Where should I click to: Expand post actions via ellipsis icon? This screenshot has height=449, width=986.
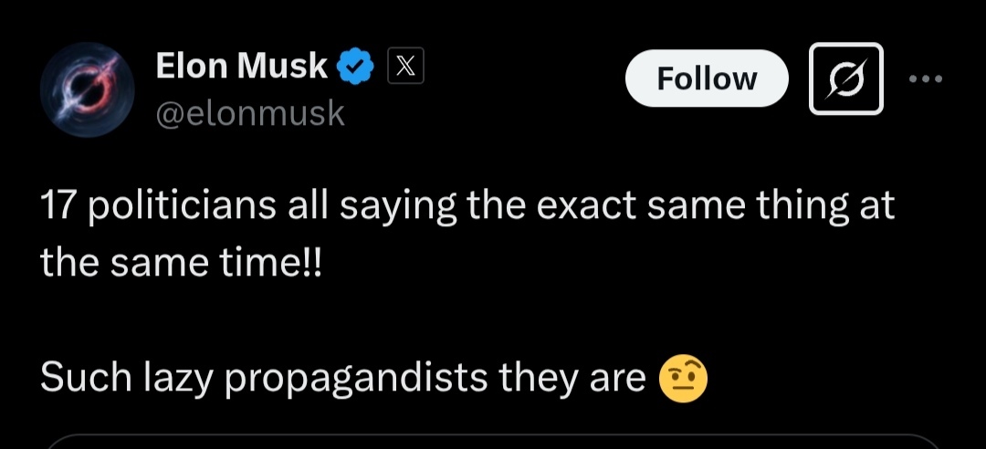pyautogui.click(x=926, y=78)
